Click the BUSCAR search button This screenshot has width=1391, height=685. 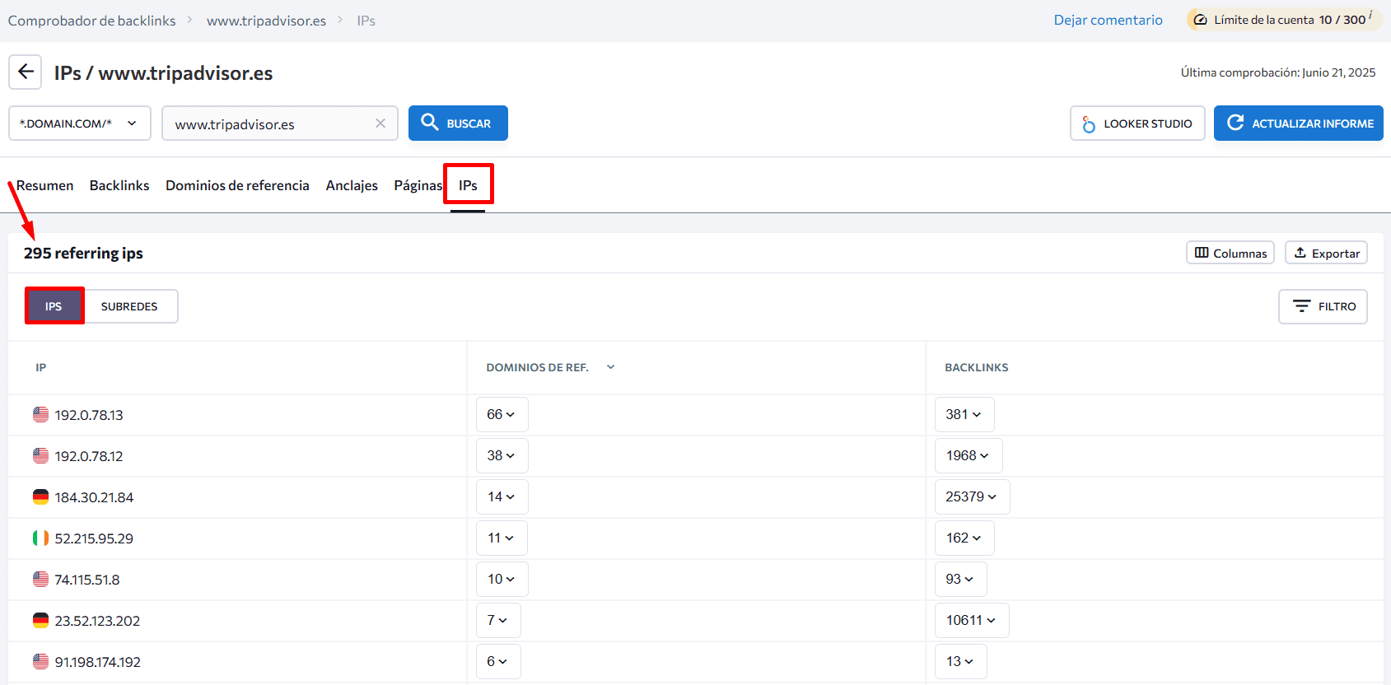coord(458,123)
